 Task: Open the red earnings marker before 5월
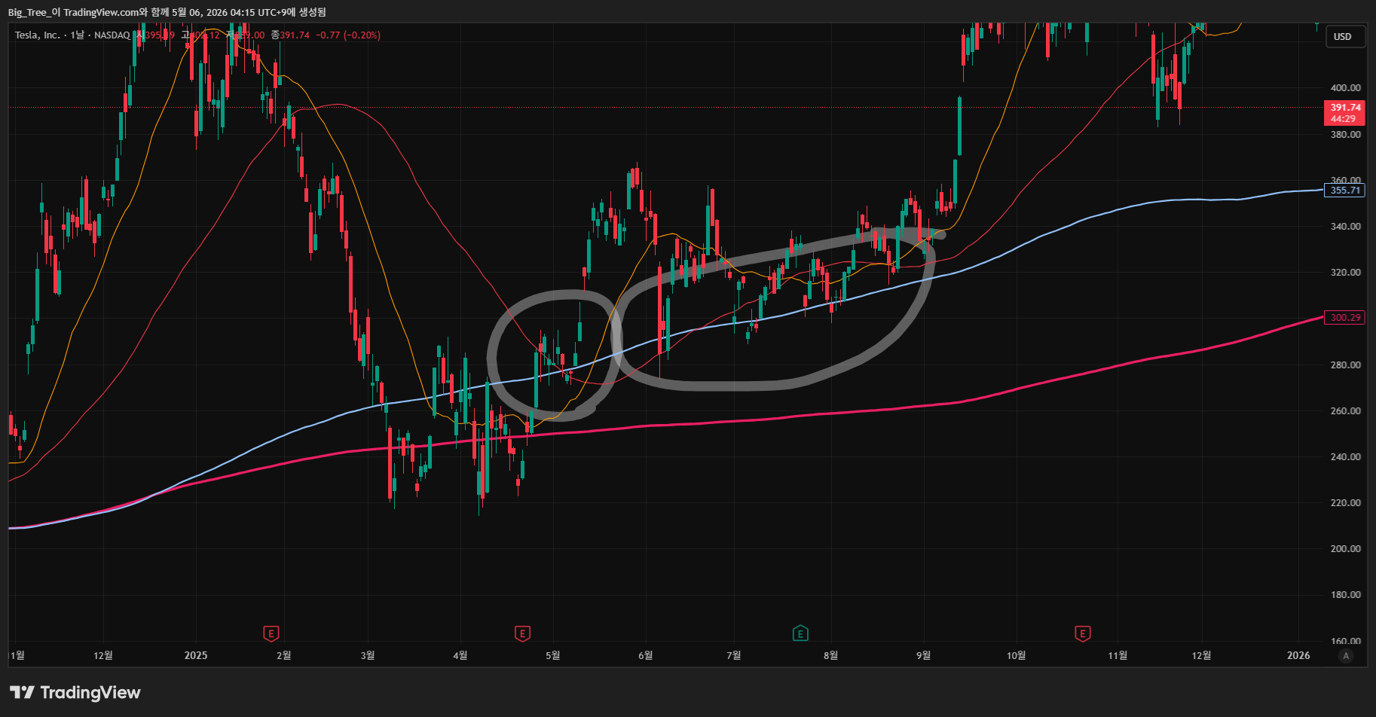pyautogui.click(x=522, y=634)
